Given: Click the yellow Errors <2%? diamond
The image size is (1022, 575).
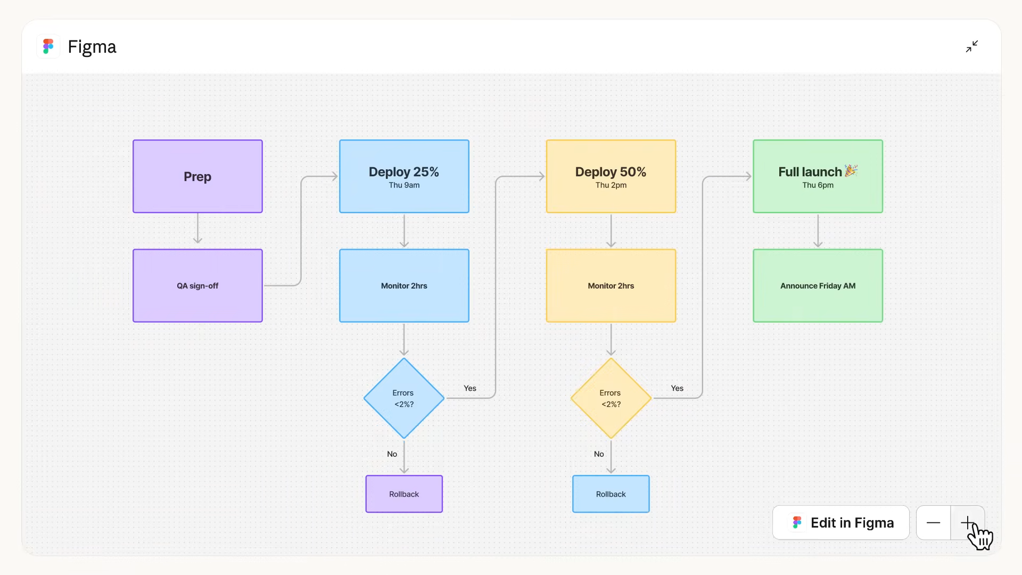Looking at the screenshot, I should 611,398.
